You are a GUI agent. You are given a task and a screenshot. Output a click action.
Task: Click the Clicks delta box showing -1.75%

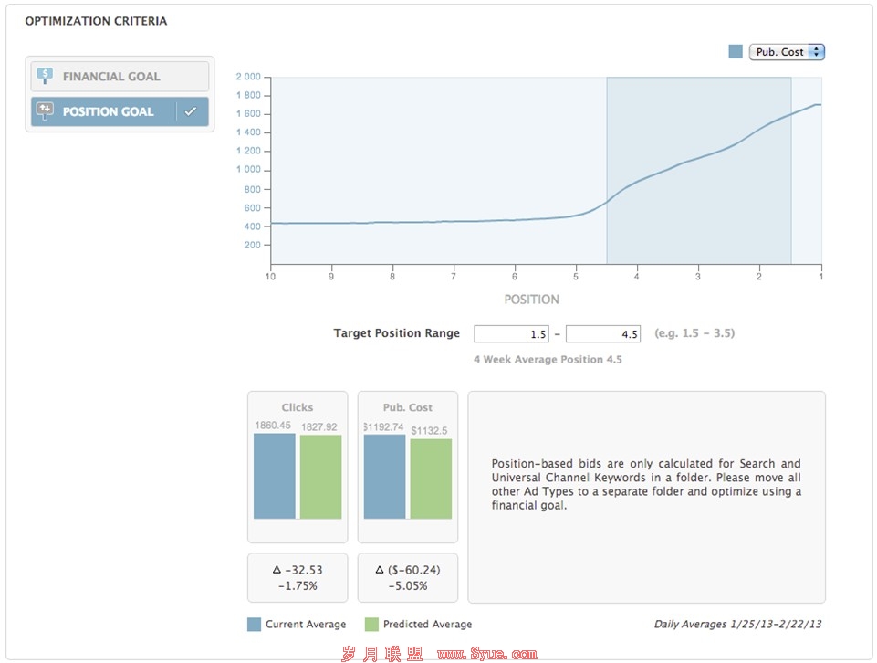(298, 577)
